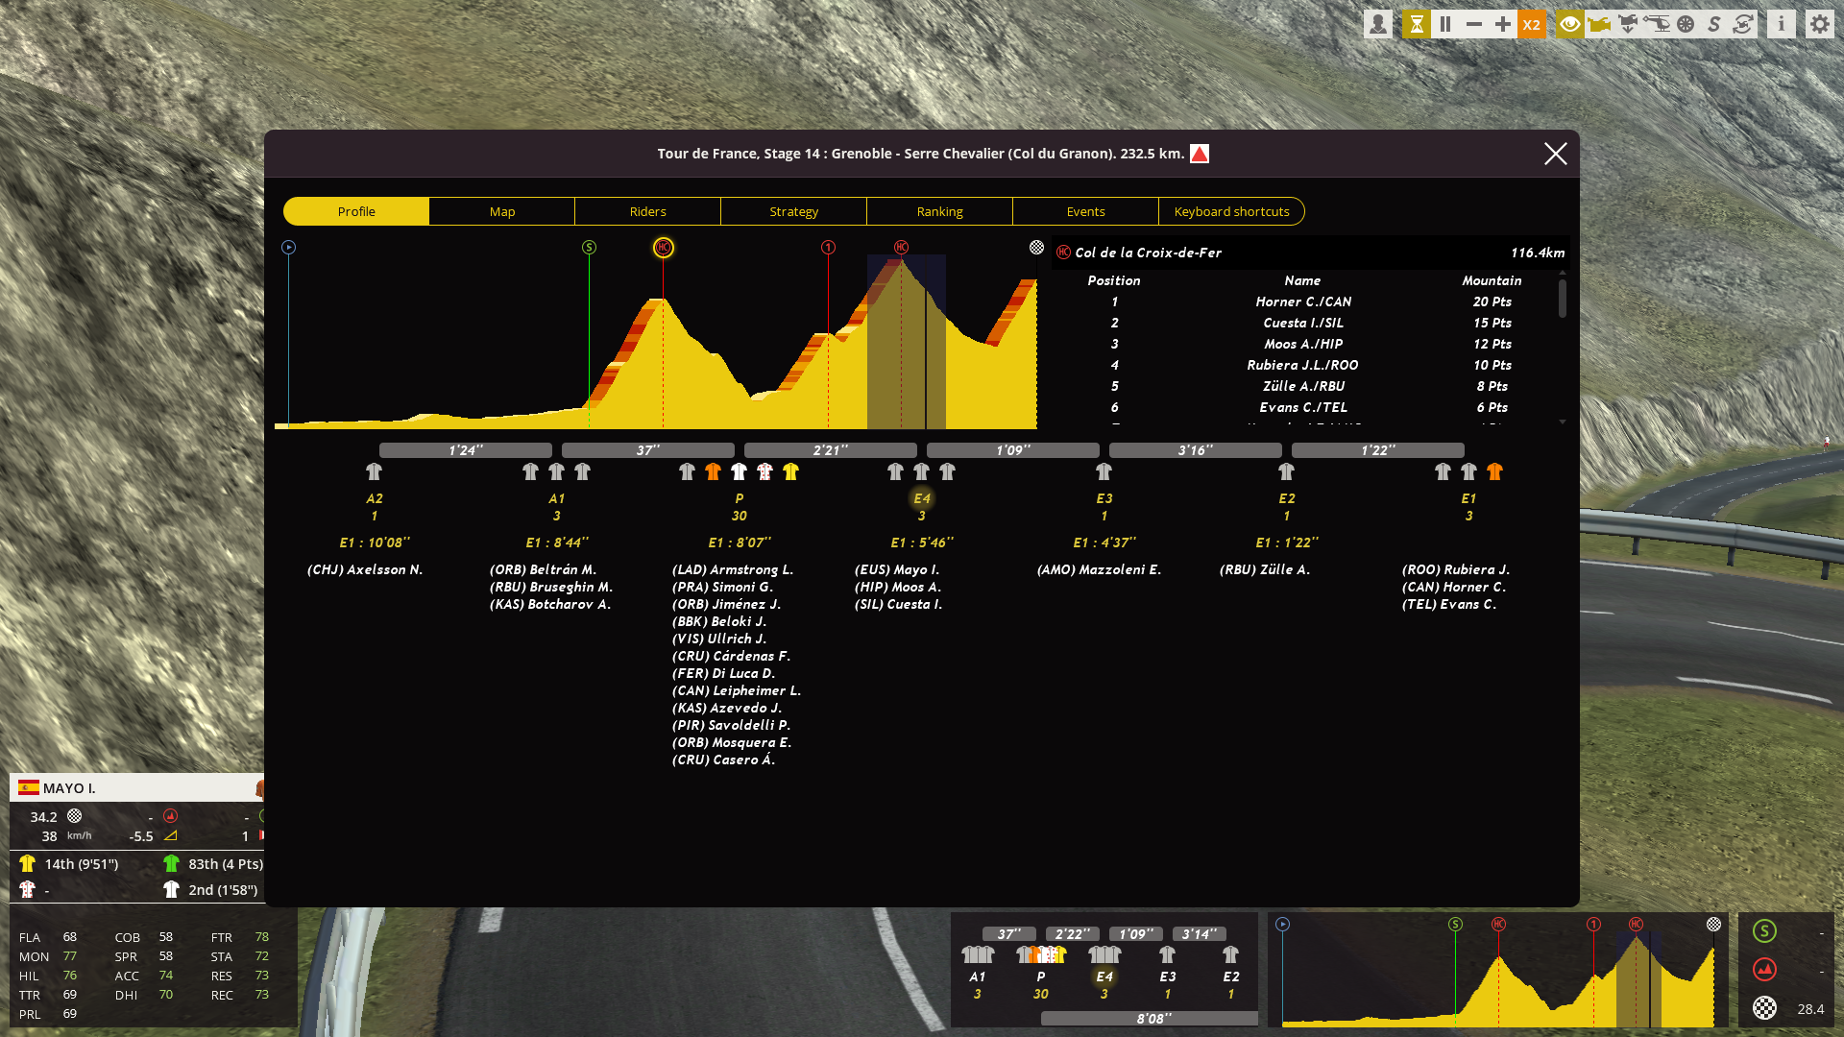Select Cuesta I./SIL ranking row

pyautogui.click(x=1304, y=323)
